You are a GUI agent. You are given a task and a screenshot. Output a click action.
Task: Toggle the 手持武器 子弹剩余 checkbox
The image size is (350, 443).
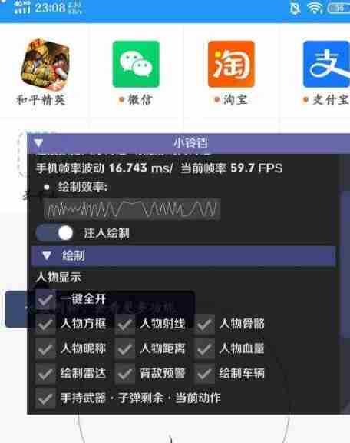tap(45, 399)
